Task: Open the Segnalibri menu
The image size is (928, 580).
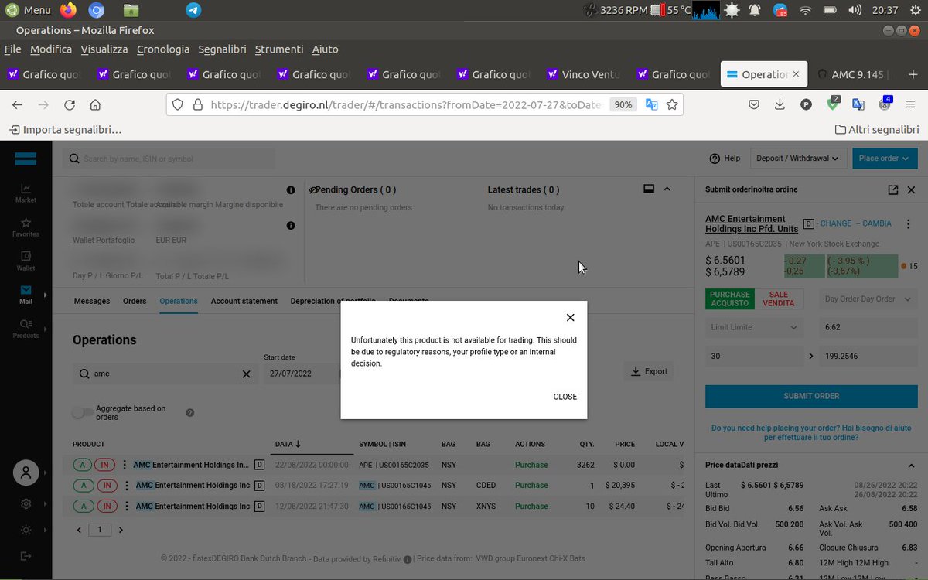Action: tap(222, 49)
